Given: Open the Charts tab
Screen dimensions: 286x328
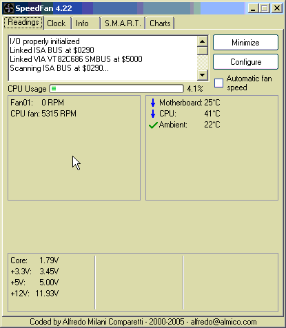Looking at the screenshot, I should pos(160,23).
